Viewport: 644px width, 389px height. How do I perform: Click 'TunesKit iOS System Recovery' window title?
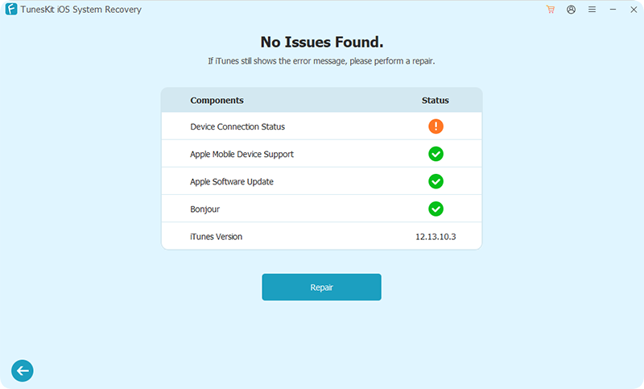coord(81,10)
